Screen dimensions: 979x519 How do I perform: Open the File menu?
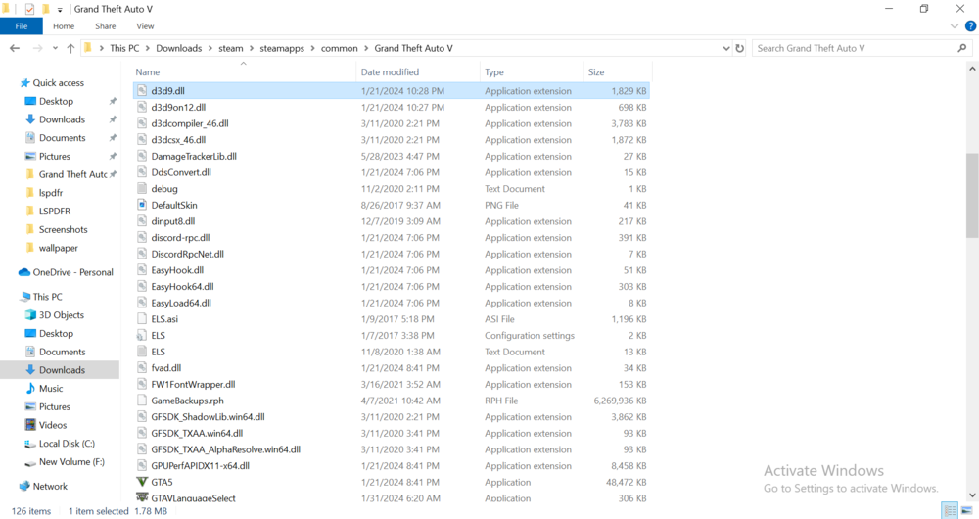22,26
